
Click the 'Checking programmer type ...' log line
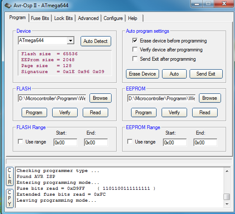point(58,171)
